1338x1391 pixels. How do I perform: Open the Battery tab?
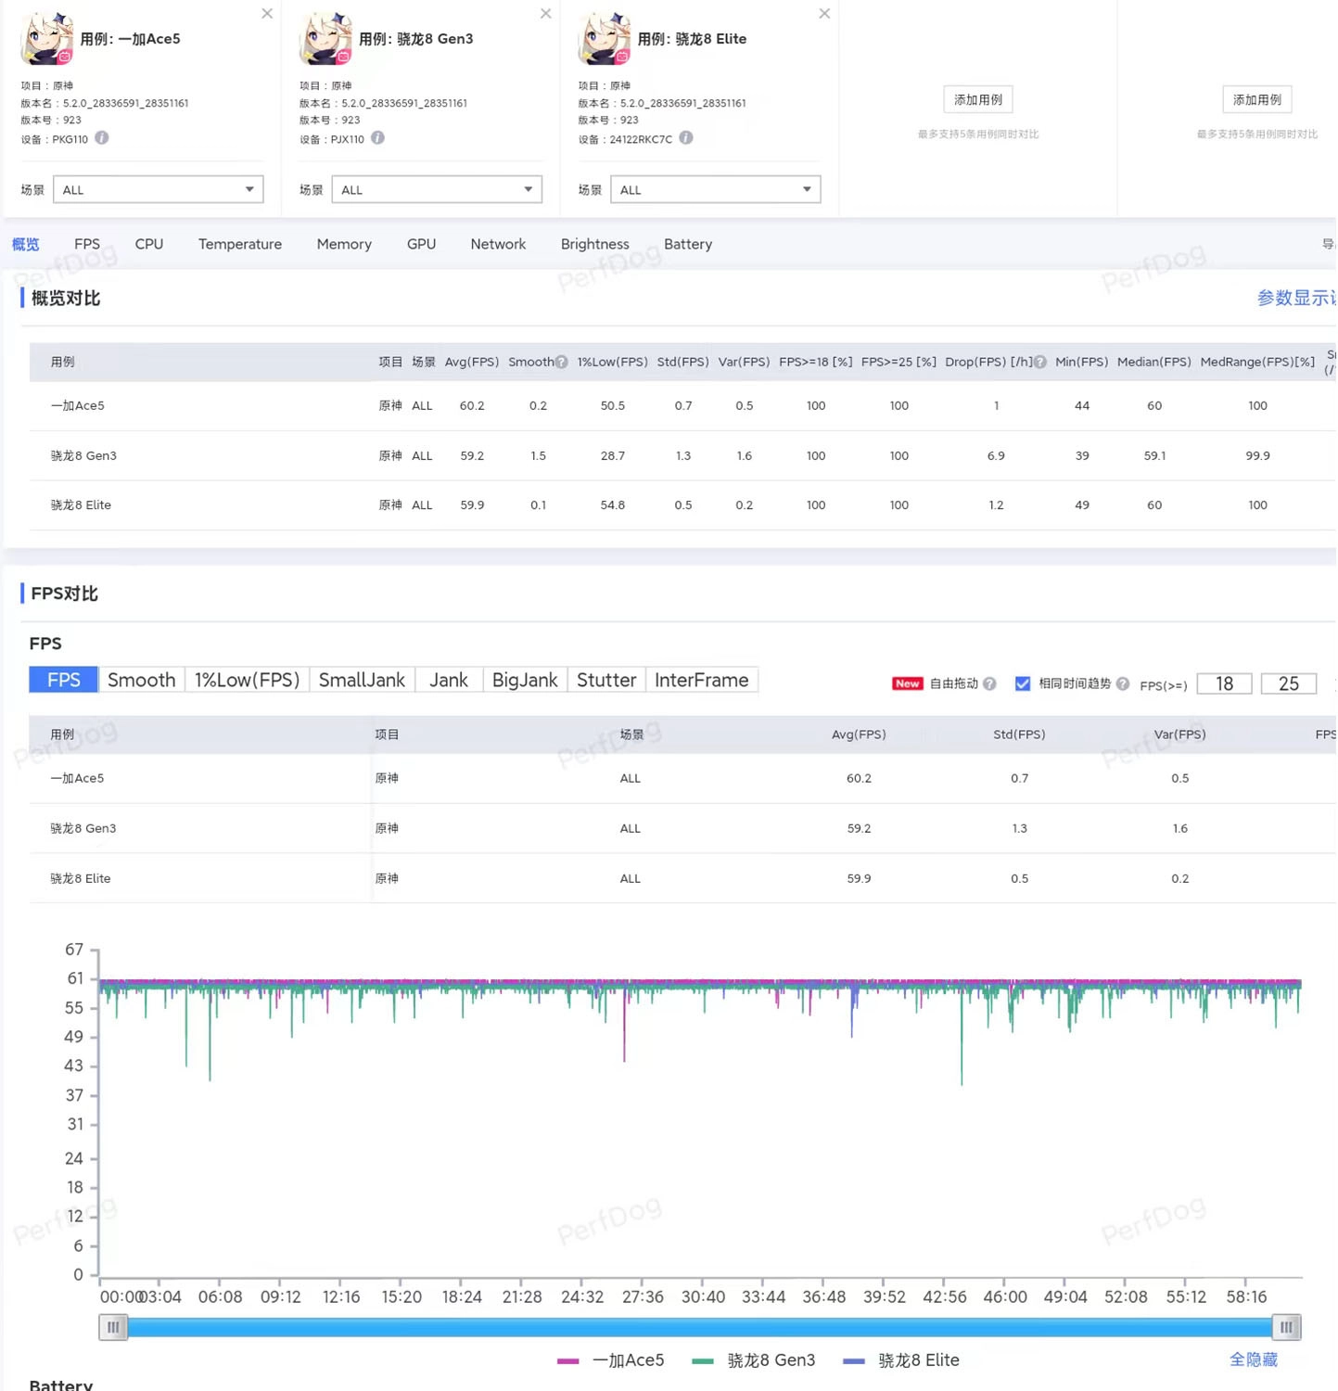coord(688,245)
